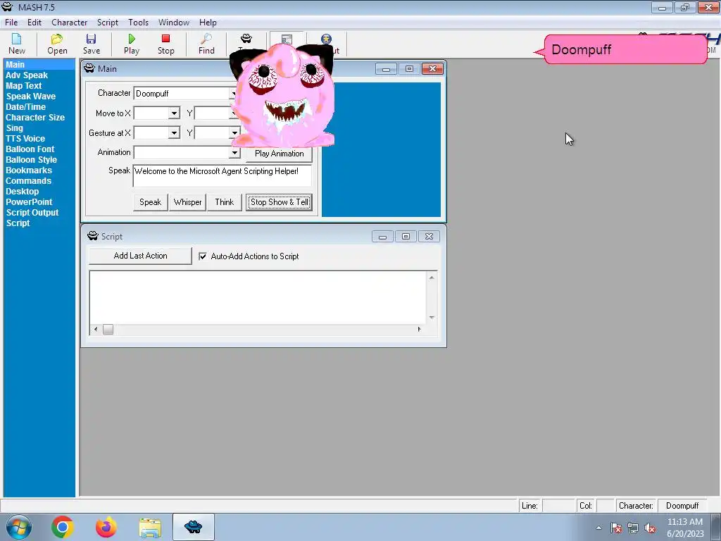Screen dimensions: 721x541
Task: Click the Stop Show & Tell button
Action: [279, 202]
